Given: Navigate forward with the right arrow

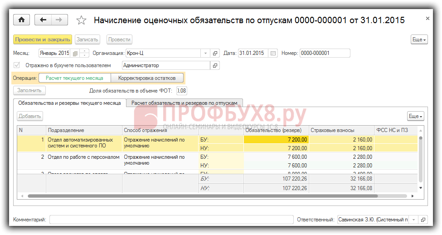Looking at the screenshot, I should tap(59, 20).
